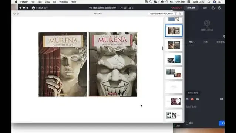Click the camera-off placeholder icon in the live panel
The height and width of the screenshot is (133, 236).
[x=207, y=24]
